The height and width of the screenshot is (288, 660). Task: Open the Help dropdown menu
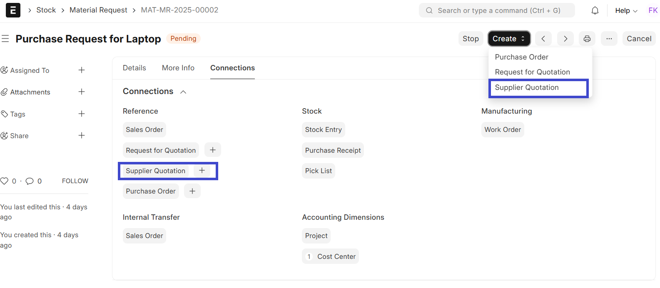pyautogui.click(x=626, y=10)
